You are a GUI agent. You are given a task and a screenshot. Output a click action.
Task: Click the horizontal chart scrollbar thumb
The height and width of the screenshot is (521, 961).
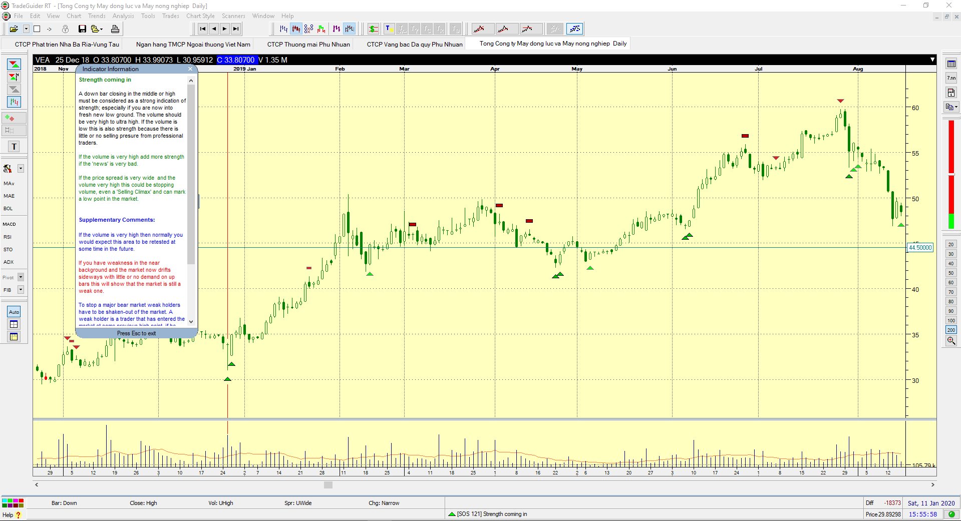(328, 485)
